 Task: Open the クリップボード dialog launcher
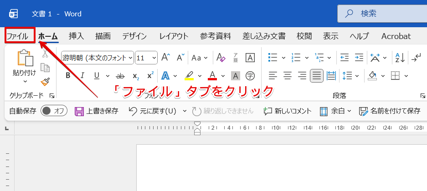tap(52, 96)
